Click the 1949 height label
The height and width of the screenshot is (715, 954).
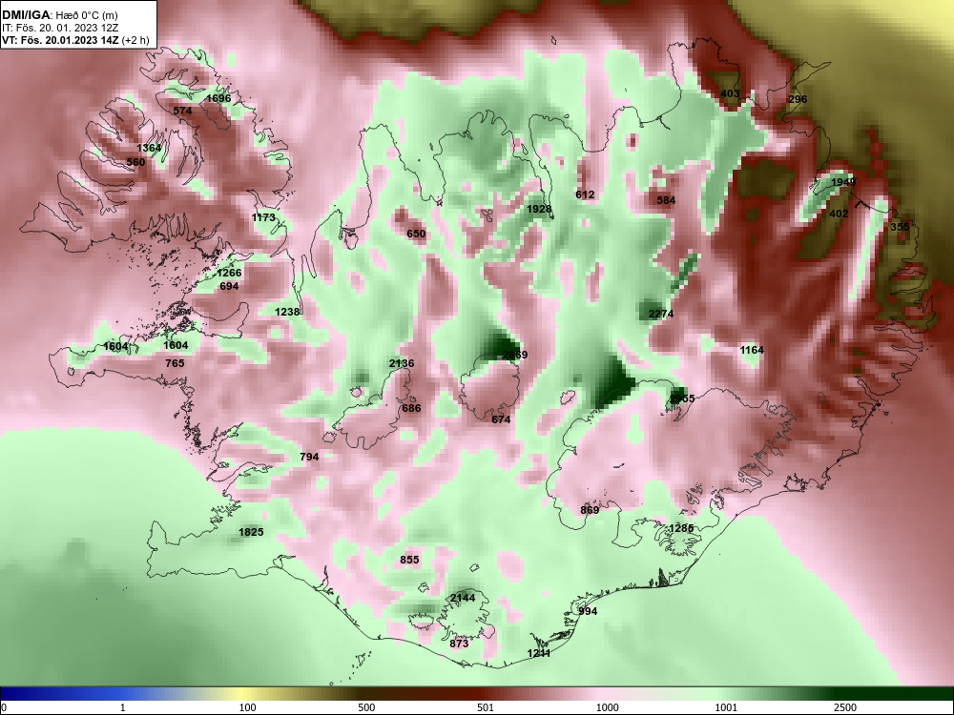843,182
